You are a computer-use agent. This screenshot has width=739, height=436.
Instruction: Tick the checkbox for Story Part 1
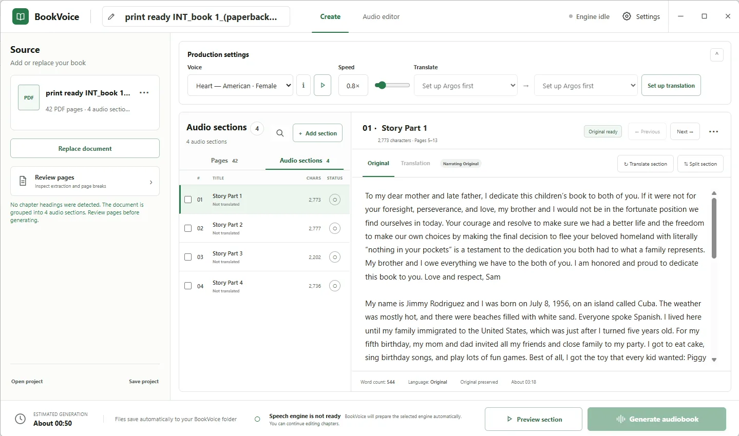coord(188,200)
